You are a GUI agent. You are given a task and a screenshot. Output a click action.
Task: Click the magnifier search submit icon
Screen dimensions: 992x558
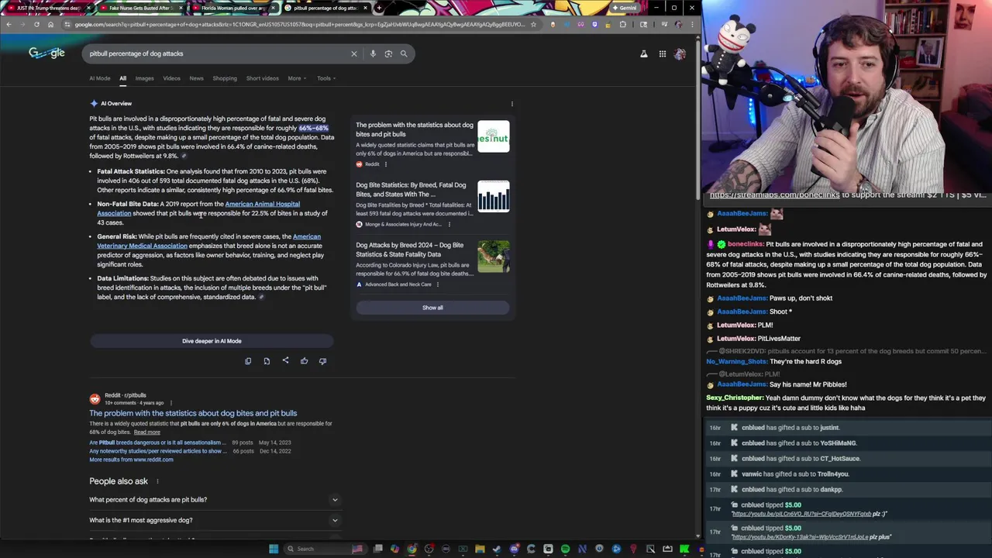404,53
